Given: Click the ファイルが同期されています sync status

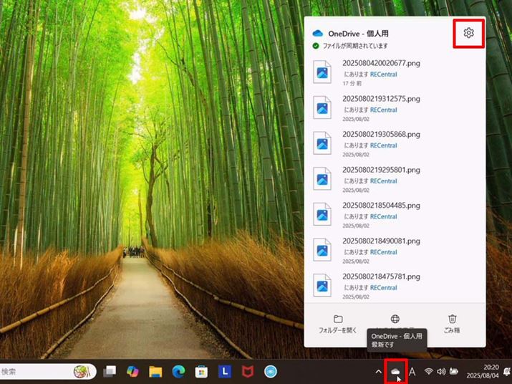Looking at the screenshot, I should [x=355, y=46].
